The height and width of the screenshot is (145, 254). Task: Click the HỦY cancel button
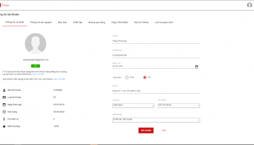pyautogui.click(x=164, y=130)
